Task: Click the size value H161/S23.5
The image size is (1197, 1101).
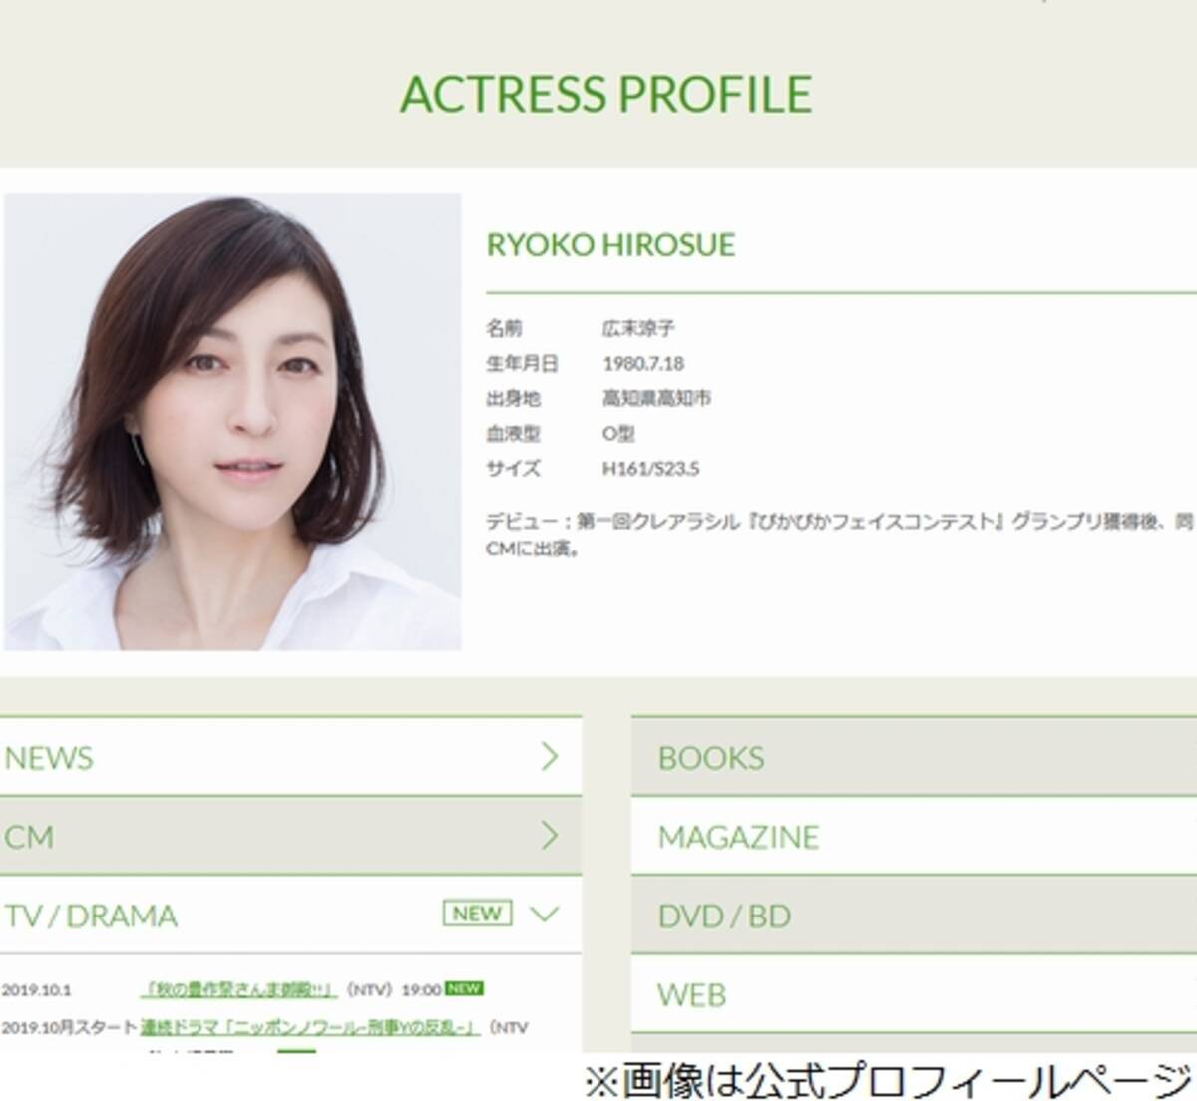Action: point(650,468)
